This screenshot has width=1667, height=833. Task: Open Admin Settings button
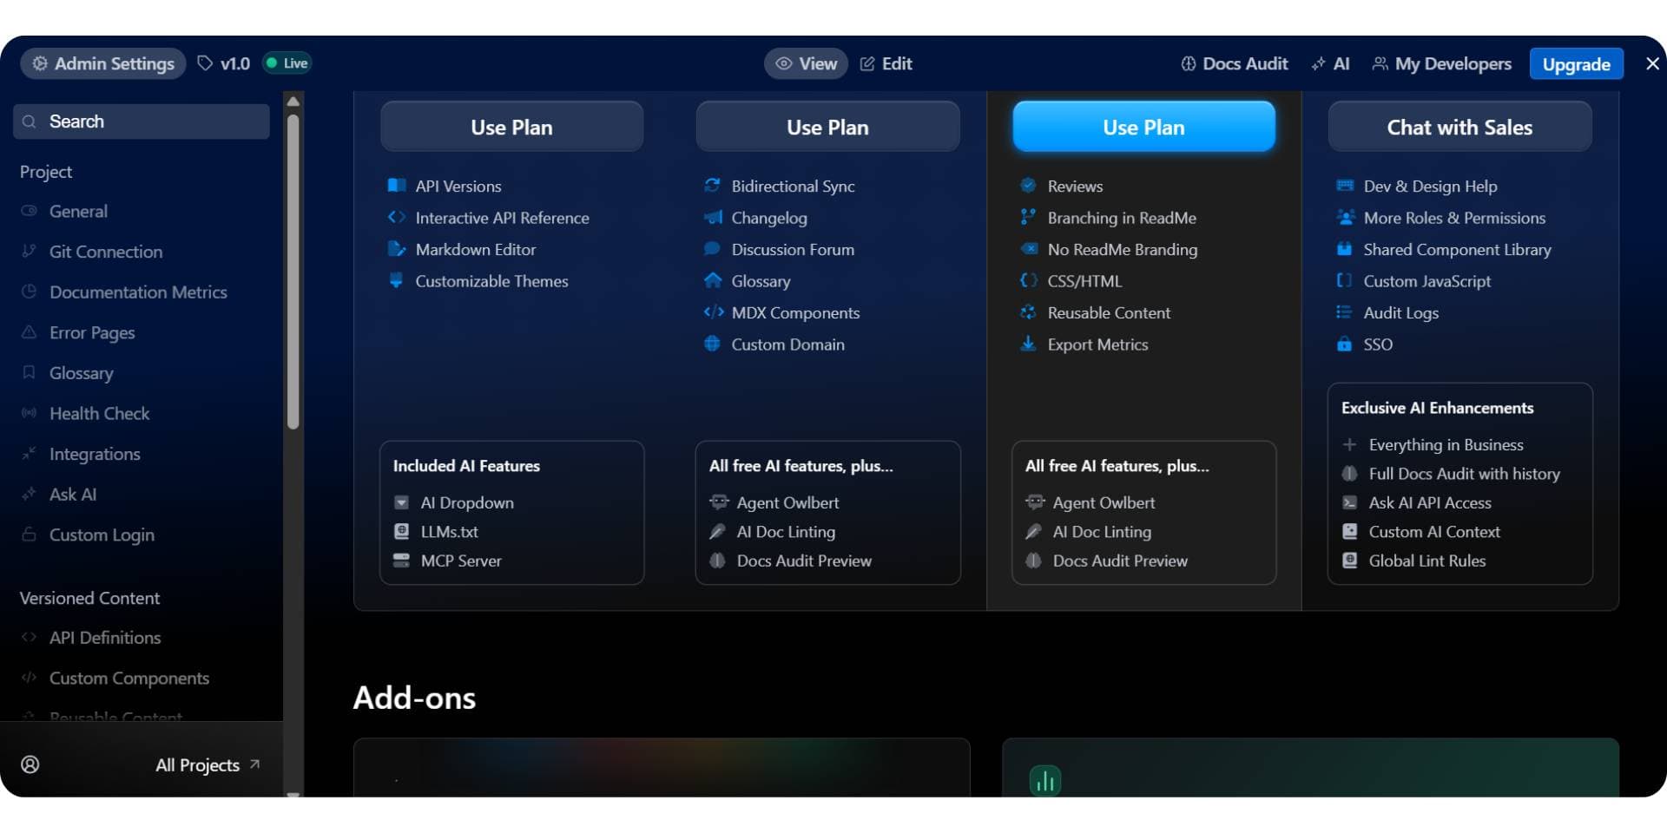[x=103, y=63]
